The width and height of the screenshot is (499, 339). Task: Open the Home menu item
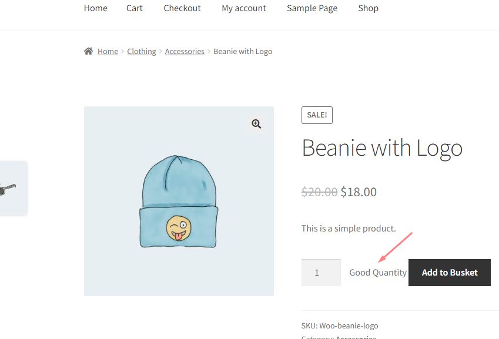pos(96,8)
